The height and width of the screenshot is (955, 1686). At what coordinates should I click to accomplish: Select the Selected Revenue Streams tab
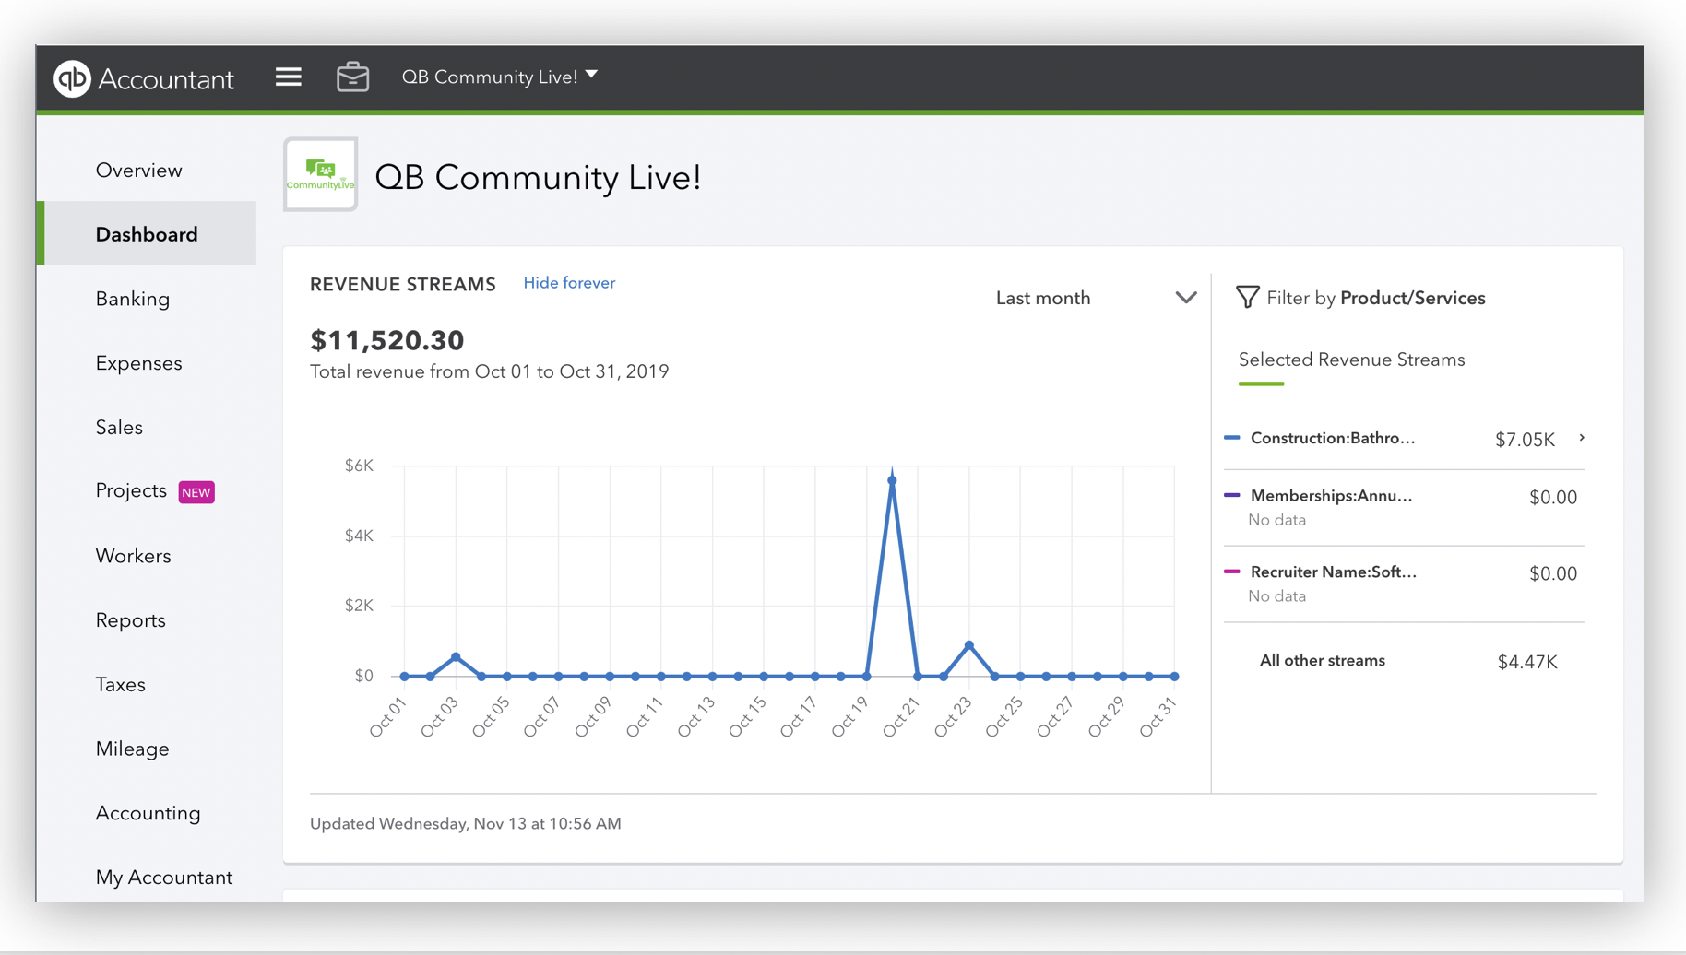coord(1351,360)
